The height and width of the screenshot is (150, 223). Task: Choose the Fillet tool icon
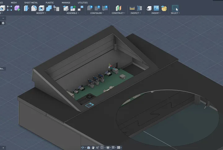(x=34, y=8)
